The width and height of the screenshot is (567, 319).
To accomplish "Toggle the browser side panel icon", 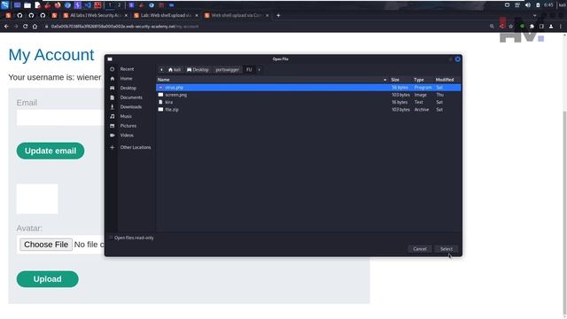I will 541,27.
